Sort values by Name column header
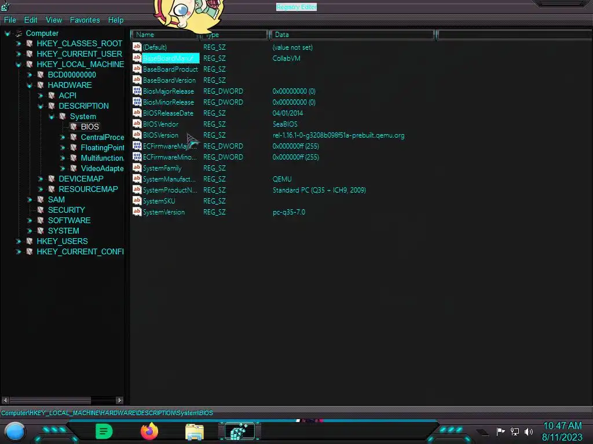Viewport: 593px width, 444px height. click(165, 35)
